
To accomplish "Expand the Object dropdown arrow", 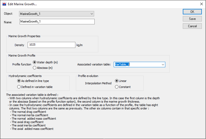I will pos(92,14).
